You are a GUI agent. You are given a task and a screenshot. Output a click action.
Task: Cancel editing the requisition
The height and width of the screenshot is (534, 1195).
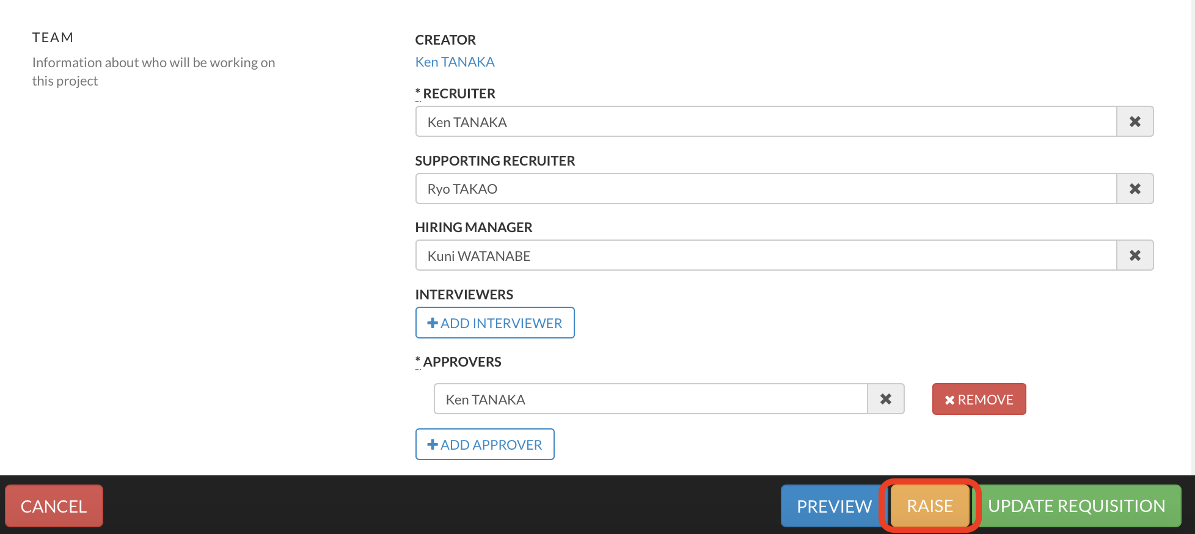[x=54, y=506]
